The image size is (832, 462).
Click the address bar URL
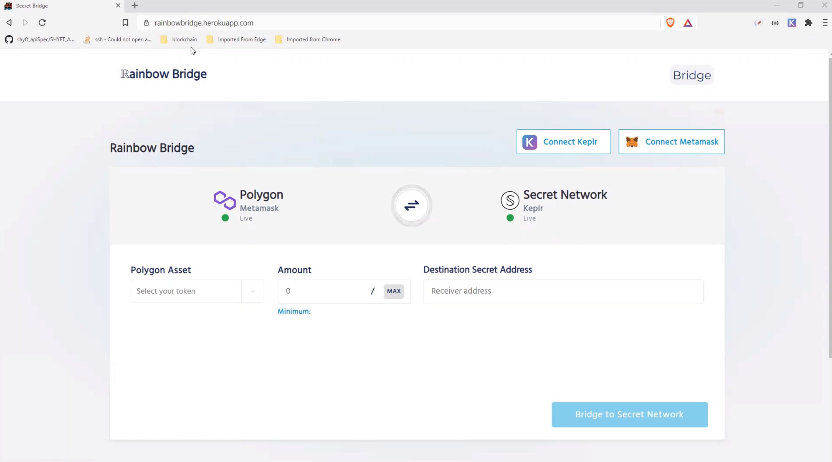tap(204, 23)
